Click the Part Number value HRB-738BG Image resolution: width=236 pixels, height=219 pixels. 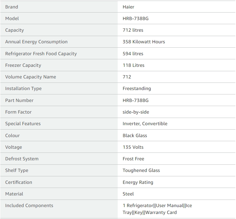(x=136, y=100)
